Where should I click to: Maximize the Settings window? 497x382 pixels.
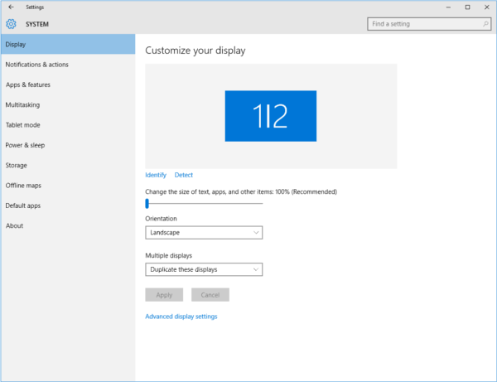pyautogui.click(x=467, y=7)
